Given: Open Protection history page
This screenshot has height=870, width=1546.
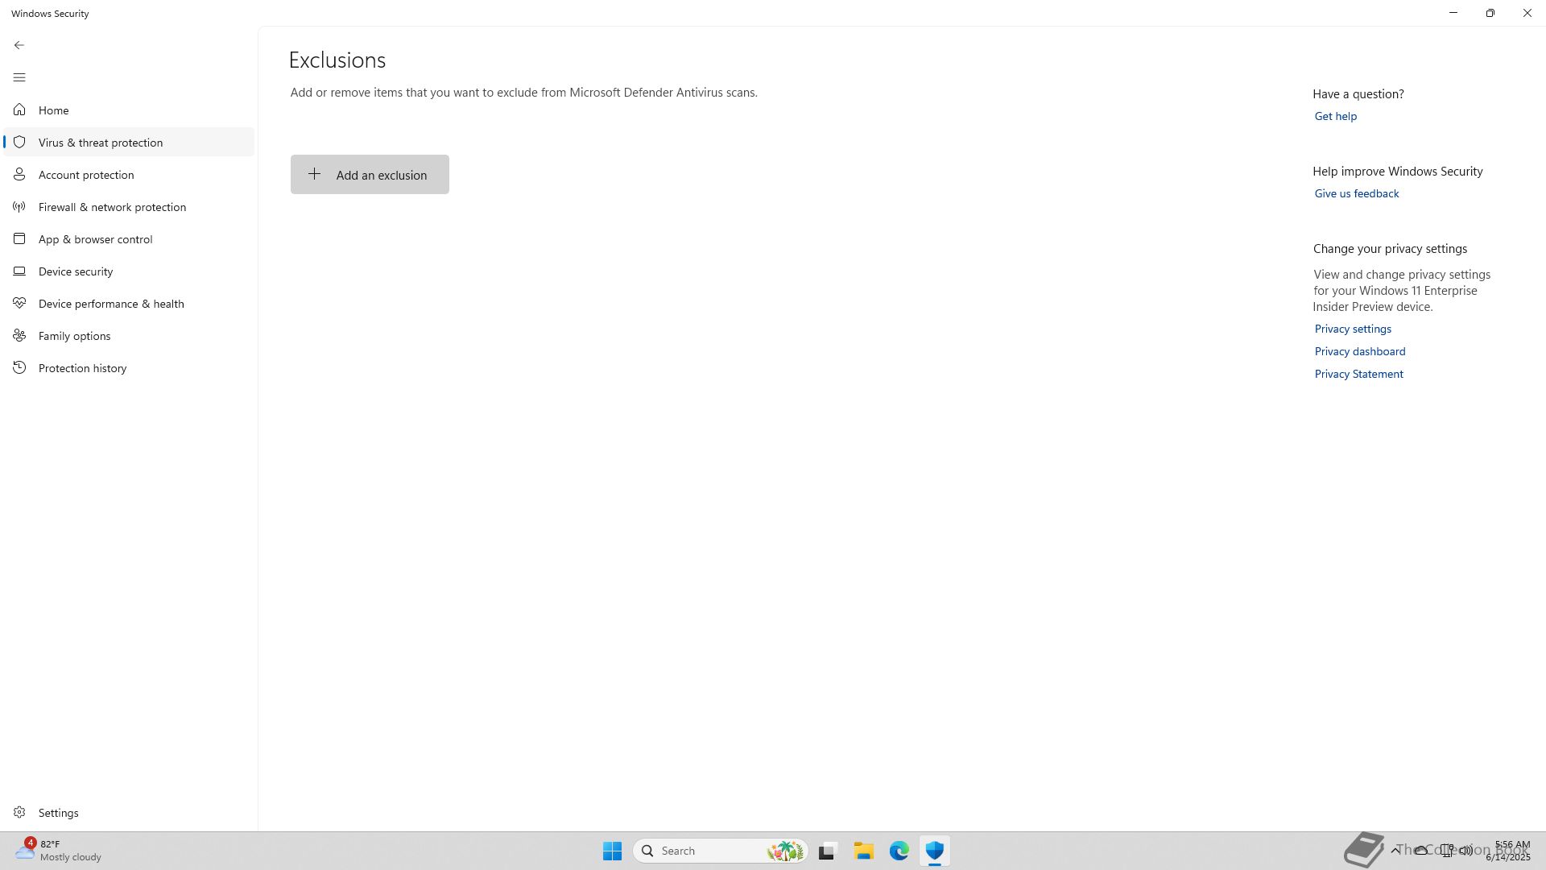Looking at the screenshot, I should (x=82, y=368).
